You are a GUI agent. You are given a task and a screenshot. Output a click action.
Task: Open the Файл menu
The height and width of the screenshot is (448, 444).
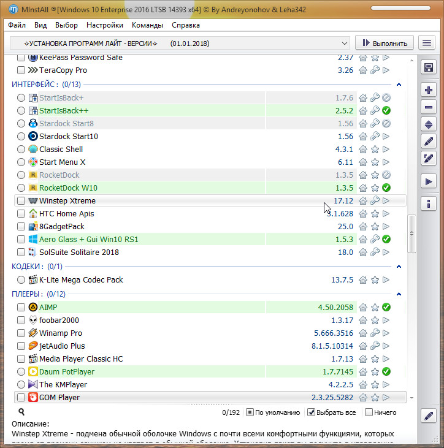pyautogui.click(x=17, y=25)
